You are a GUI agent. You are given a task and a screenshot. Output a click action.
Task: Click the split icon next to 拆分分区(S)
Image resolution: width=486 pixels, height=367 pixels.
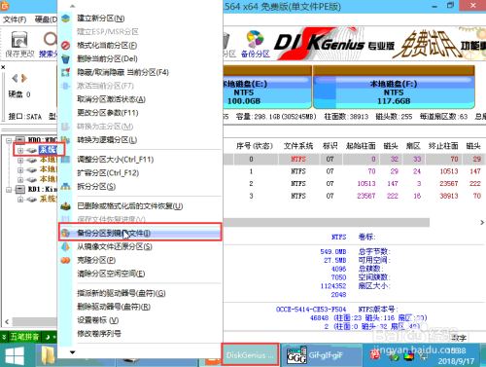(66, 186)
